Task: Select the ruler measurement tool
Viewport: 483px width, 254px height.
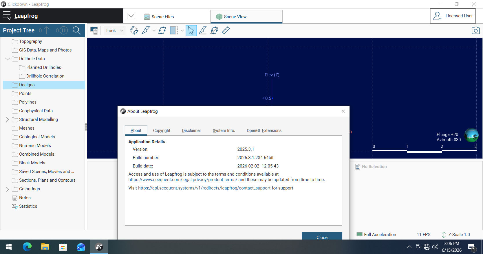Action: 226,30
